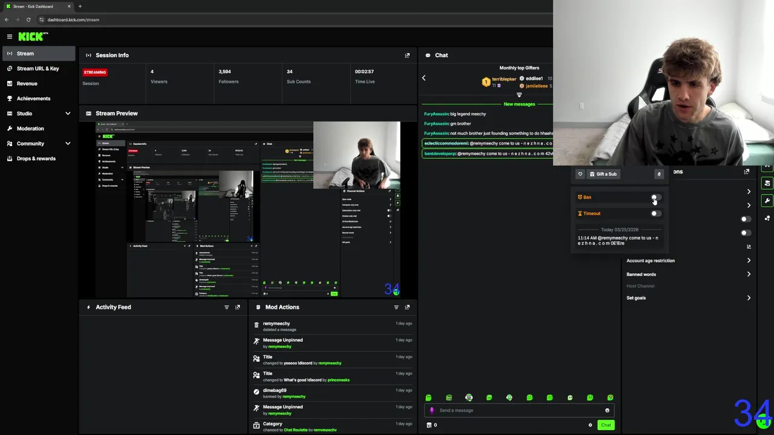Image resolution: width=774 pixels, height=435 pixels.
Task: Click the Kick logo
Action: pyautogui.click(x=33, y=37)
